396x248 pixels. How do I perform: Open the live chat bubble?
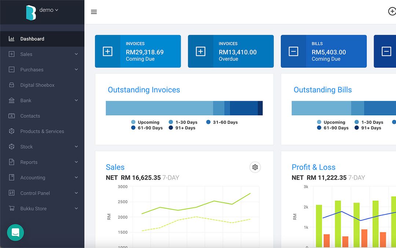click(15, 232)
